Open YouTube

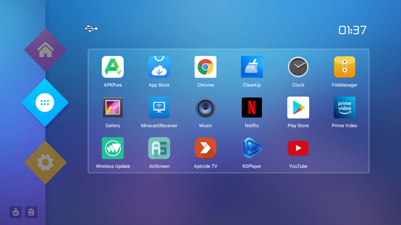[x=298, y=148]
